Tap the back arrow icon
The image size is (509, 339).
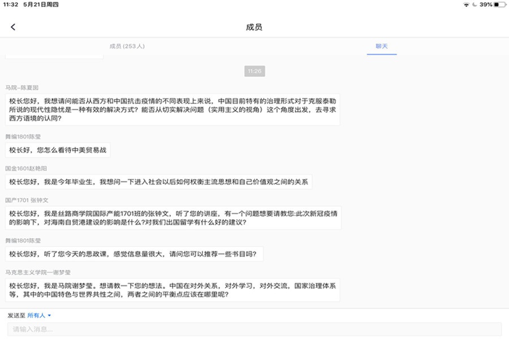[13, 27]
